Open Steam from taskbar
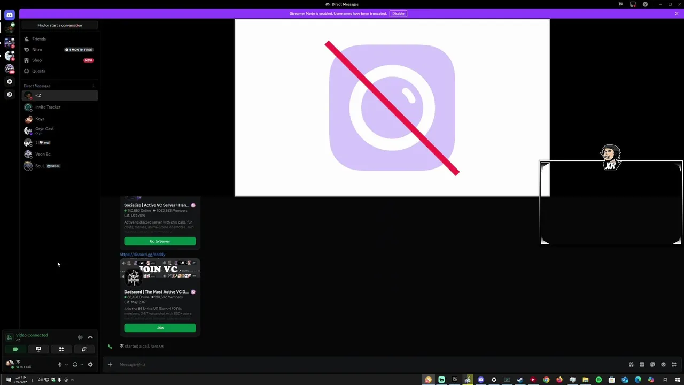 [520, 380]
